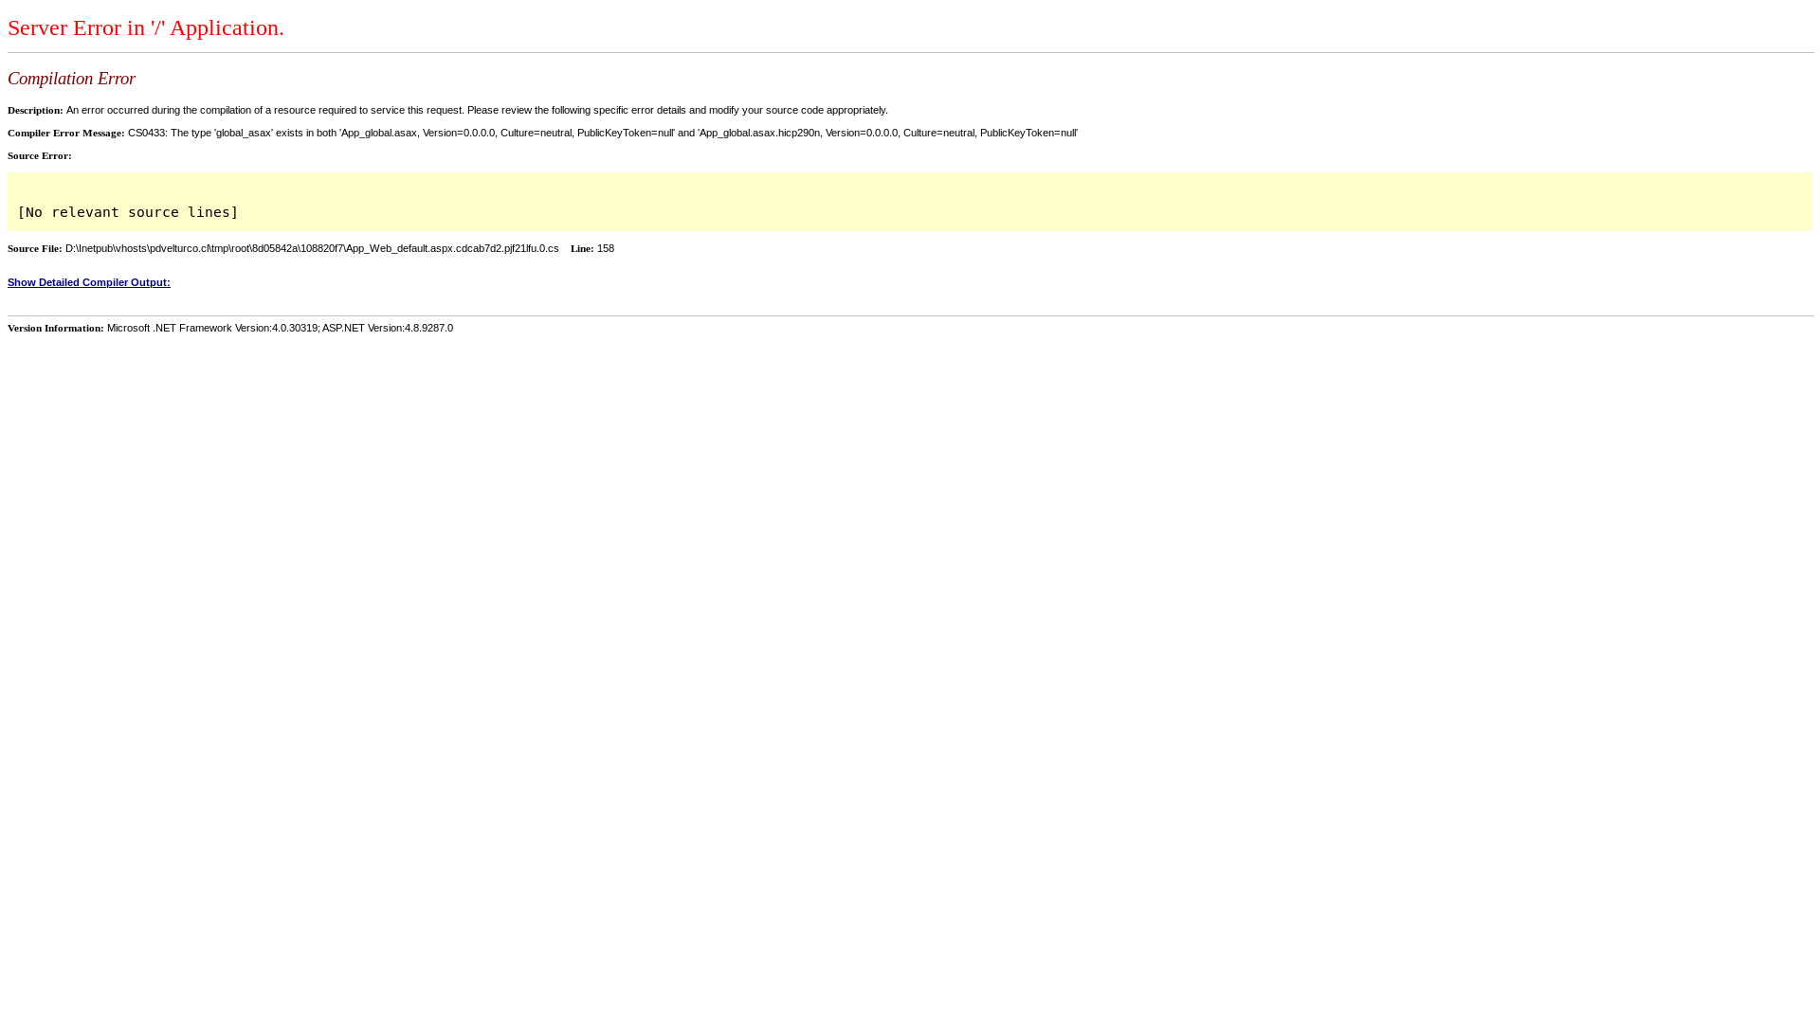The height and width of the screenshot is (1023, 1820).
Task: Click the line number 158
Action: [x=606, y=248]
